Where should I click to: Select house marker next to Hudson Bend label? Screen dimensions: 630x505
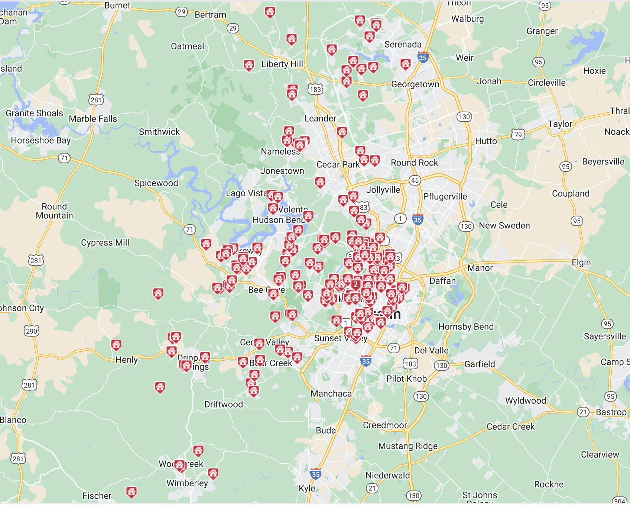(308, 216)
